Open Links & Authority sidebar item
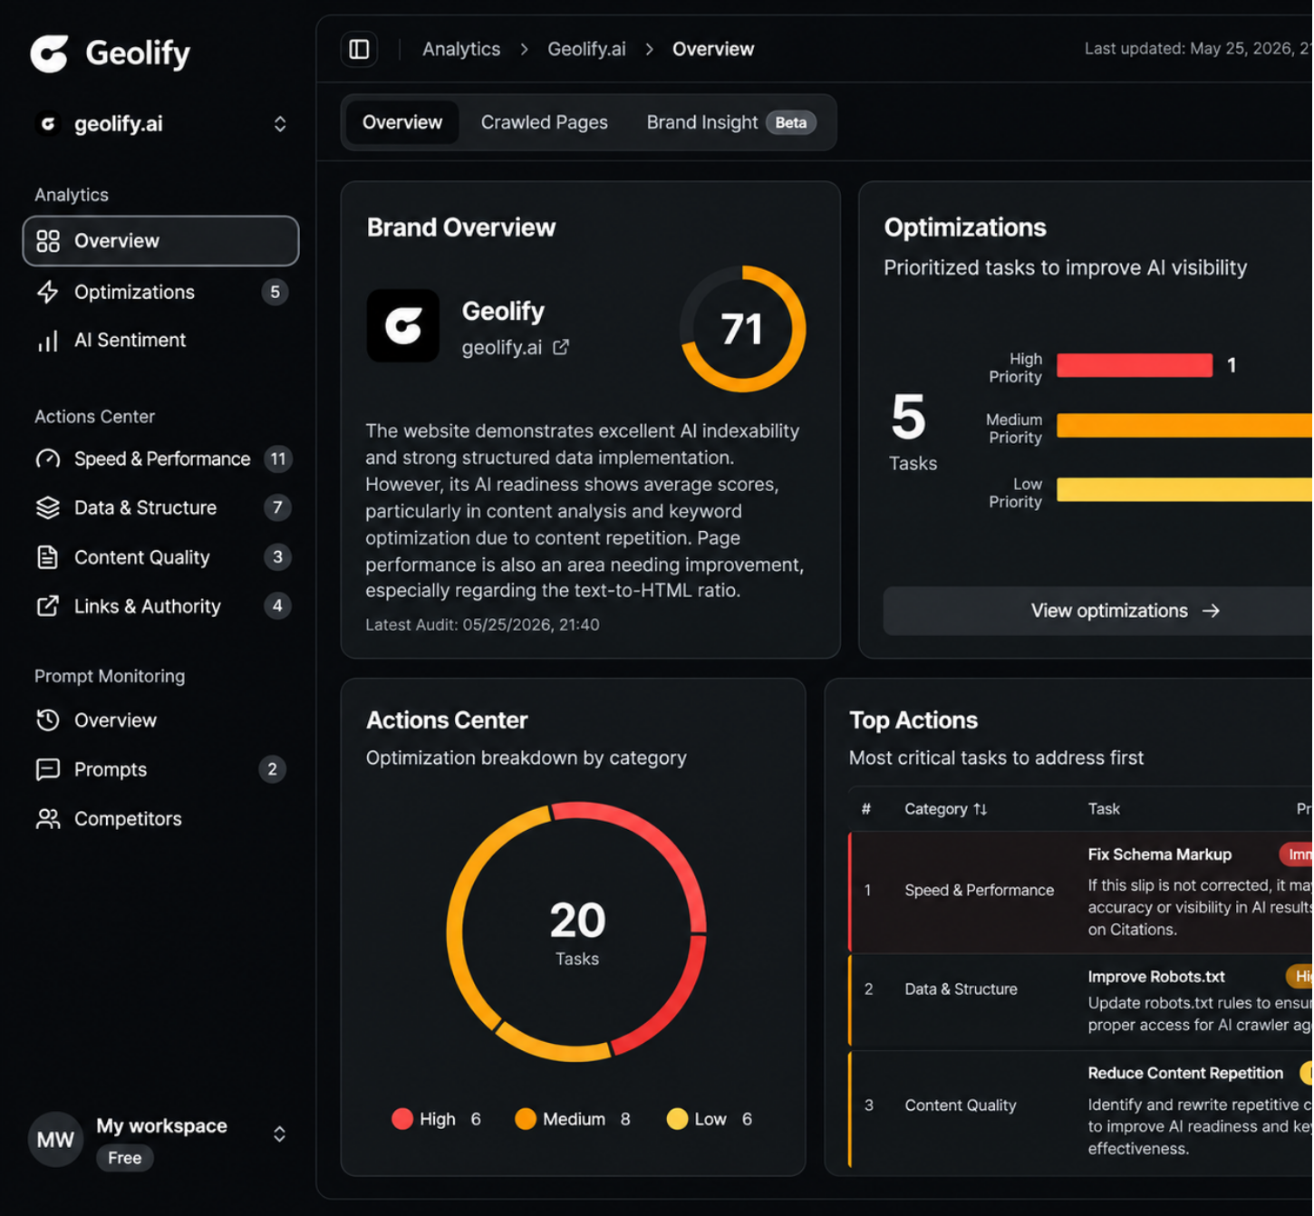 coord(161,606)
